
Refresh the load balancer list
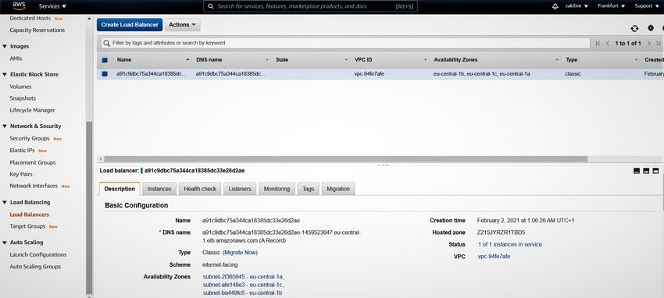[x=634, y=28]
